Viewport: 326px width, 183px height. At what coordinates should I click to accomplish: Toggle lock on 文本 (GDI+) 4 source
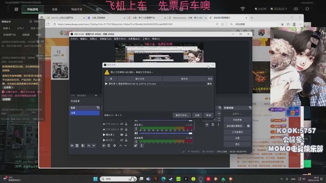tap(126, 129)
